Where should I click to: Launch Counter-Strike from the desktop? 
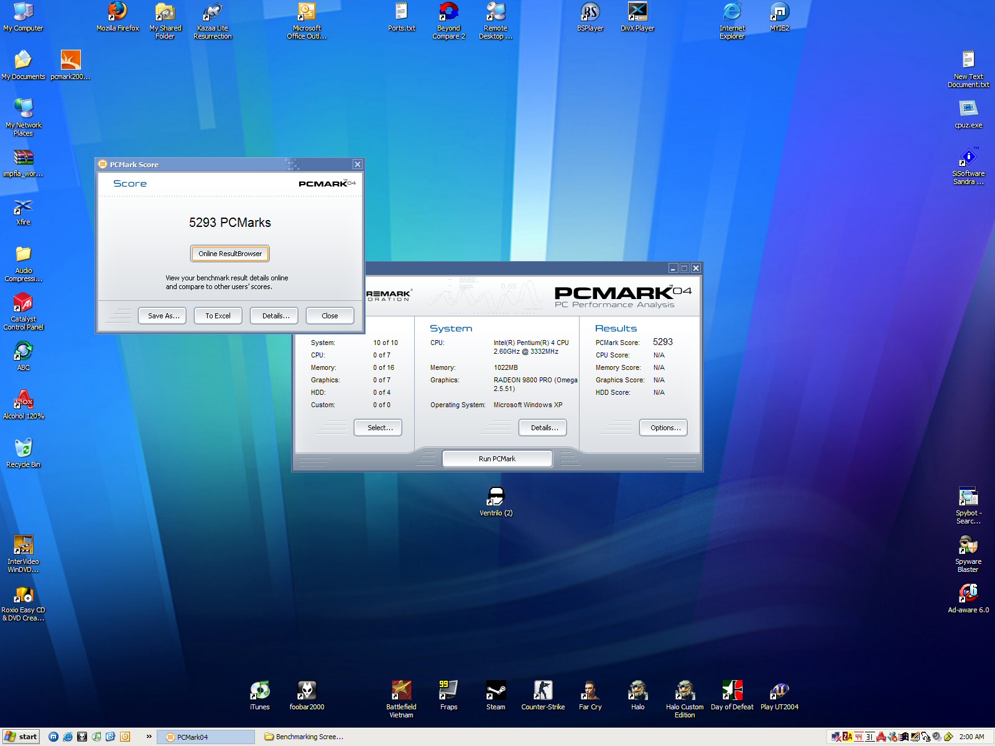(543, 696)
